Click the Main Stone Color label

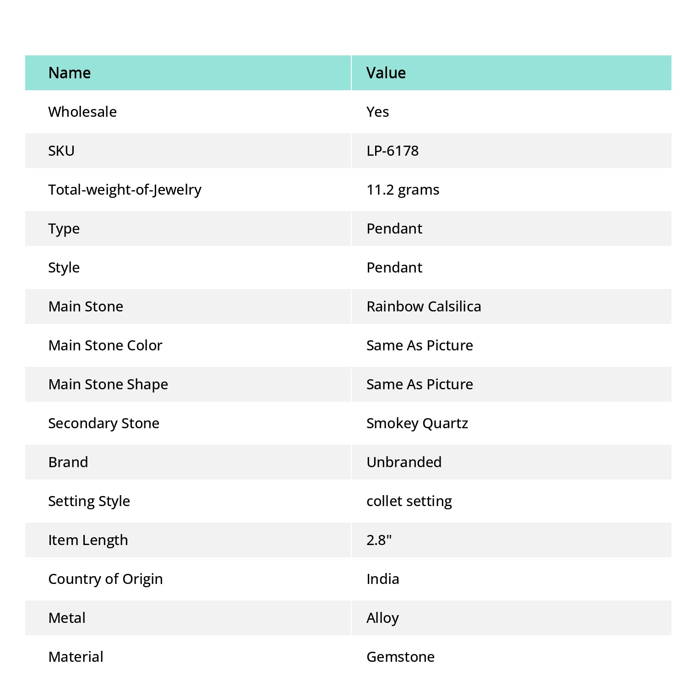click(105, 345)
